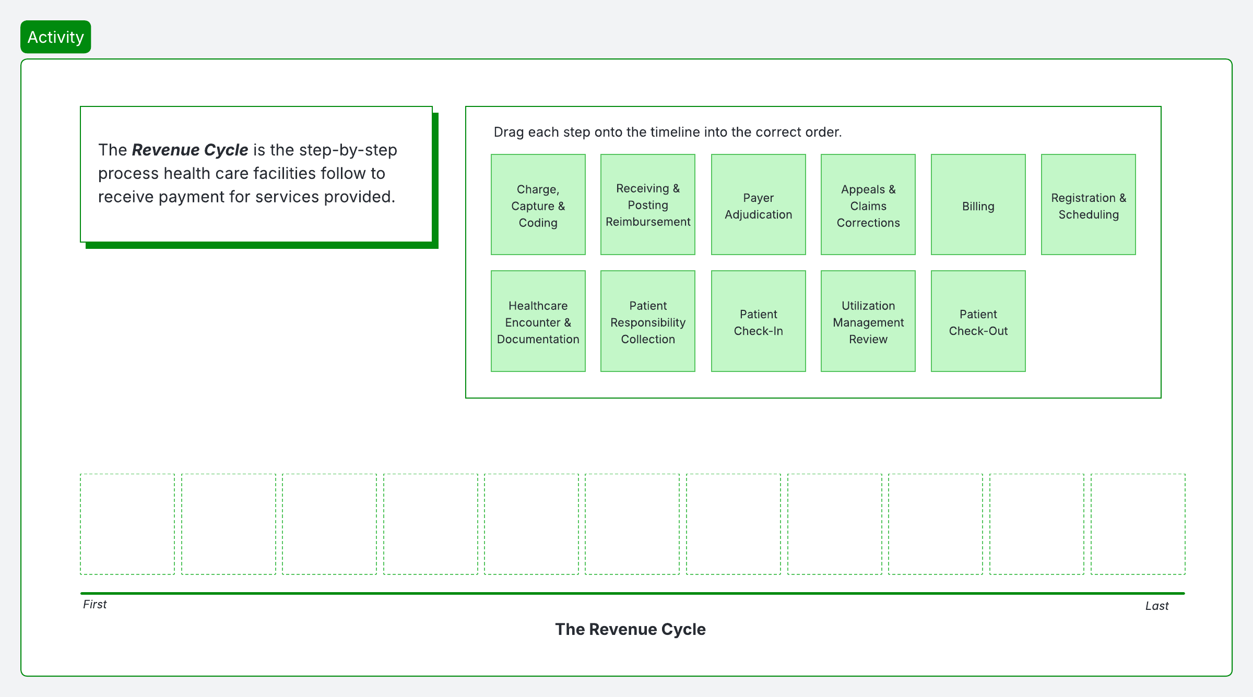Click the First label under timeline
1253x697 pixels.
click(94, 604)
